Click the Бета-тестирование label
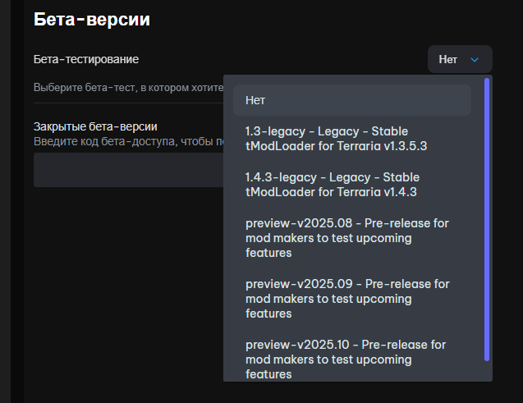 (86, 60)
